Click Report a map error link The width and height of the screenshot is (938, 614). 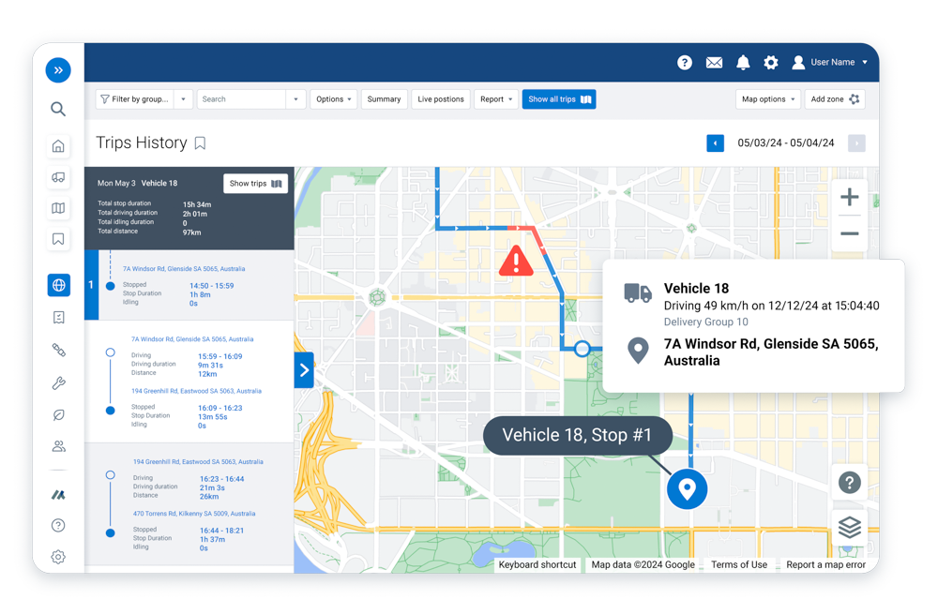pyautogui.click(x=825, y=564)
